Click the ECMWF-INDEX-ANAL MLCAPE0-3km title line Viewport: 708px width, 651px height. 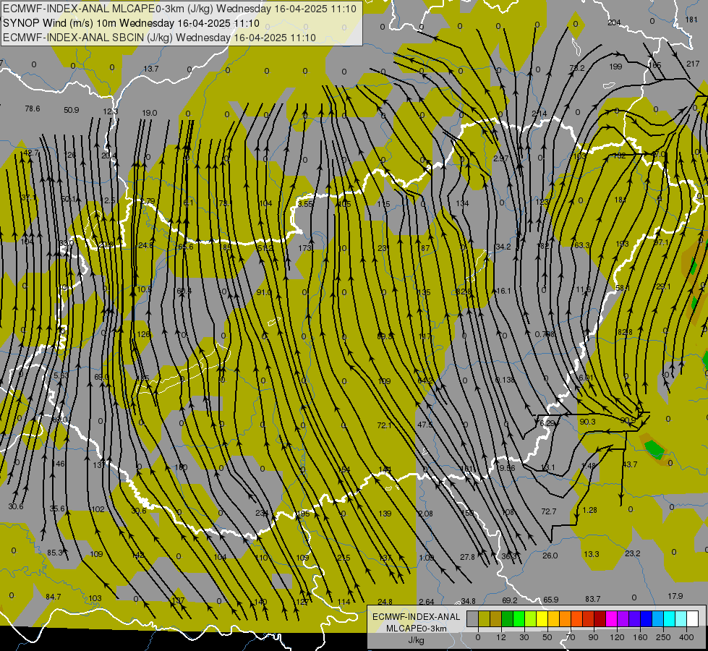click(x=179, y=9)
